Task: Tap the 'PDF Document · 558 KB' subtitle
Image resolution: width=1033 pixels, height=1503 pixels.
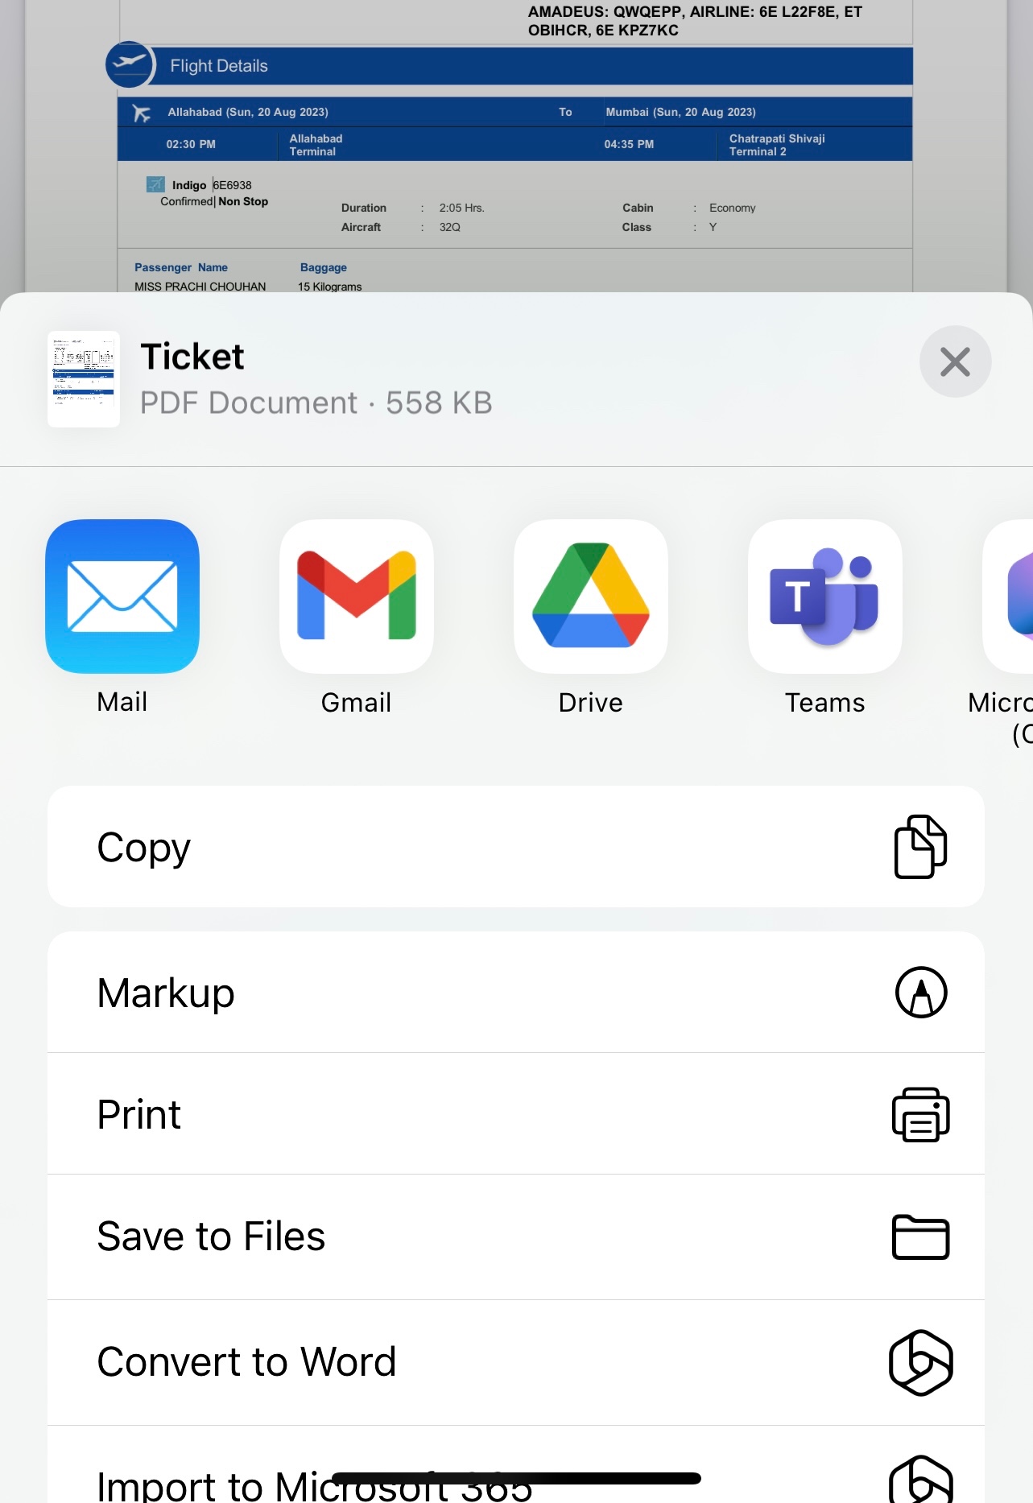Action: [x=316, y=403]
